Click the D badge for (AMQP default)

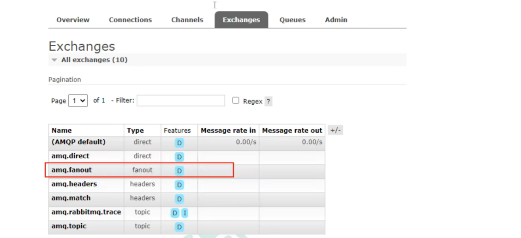click(179, 143)
